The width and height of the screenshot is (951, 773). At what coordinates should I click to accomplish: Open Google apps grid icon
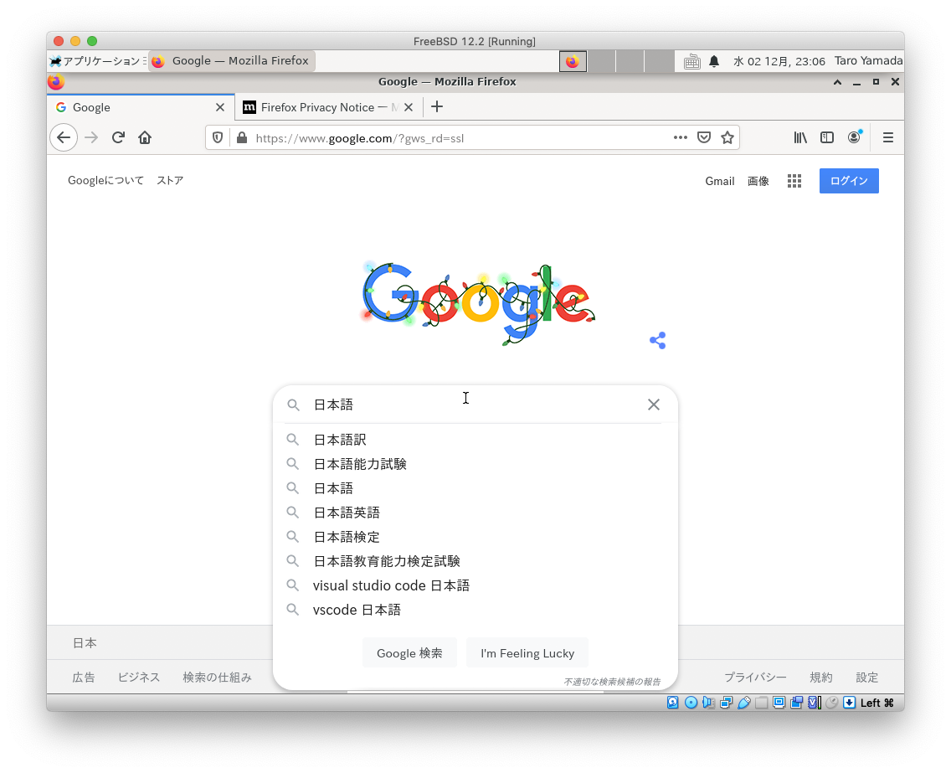tap(794, 181)
